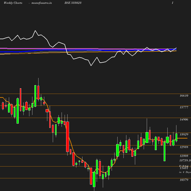Click the tallest red candlestick in the chart
The width and height of the screenshot is (191, 191).
click(68, 137)
